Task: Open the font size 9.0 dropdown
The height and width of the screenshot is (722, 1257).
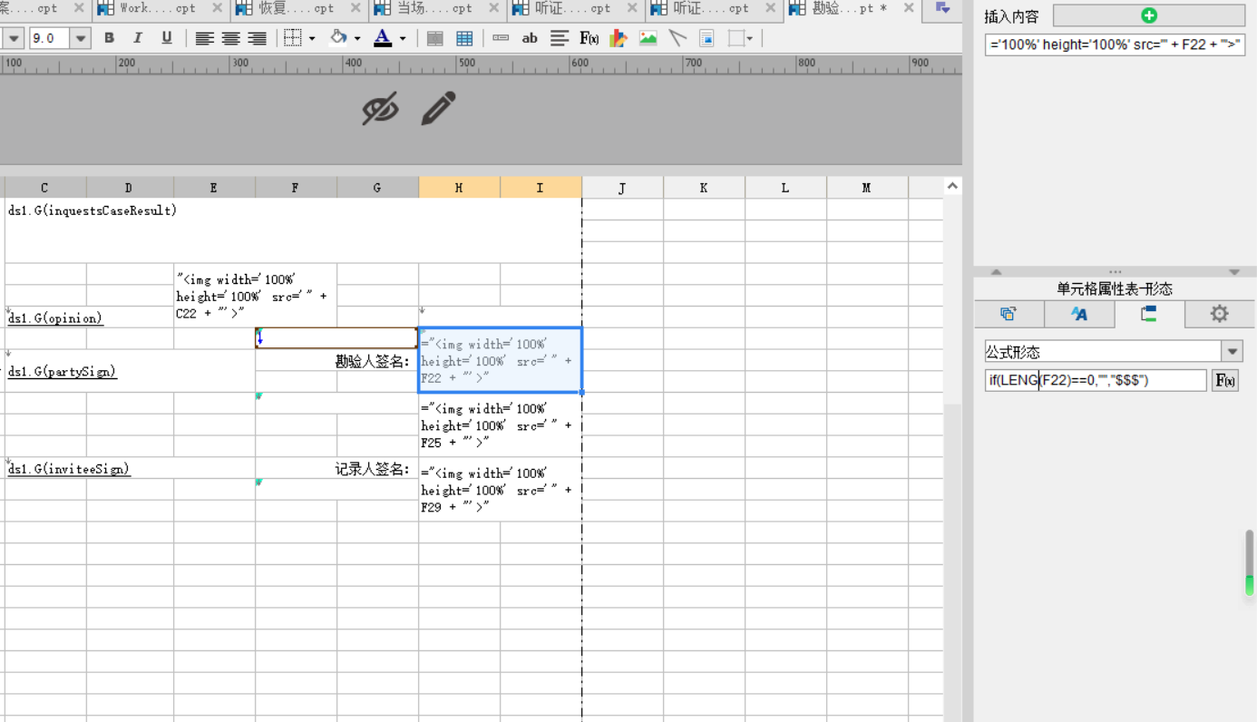Action: 81,38
